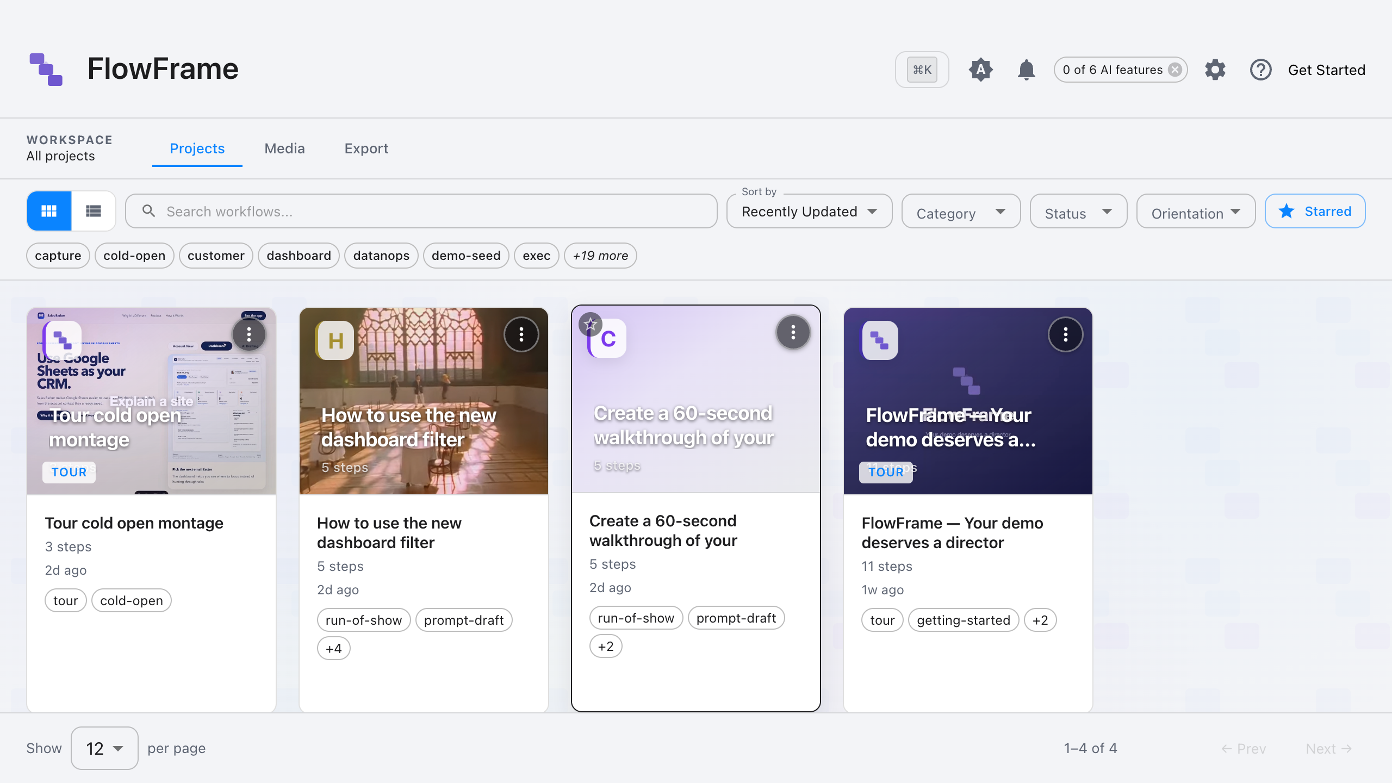
Task: Go to Next page
Action: click(x=1328, y=748)
